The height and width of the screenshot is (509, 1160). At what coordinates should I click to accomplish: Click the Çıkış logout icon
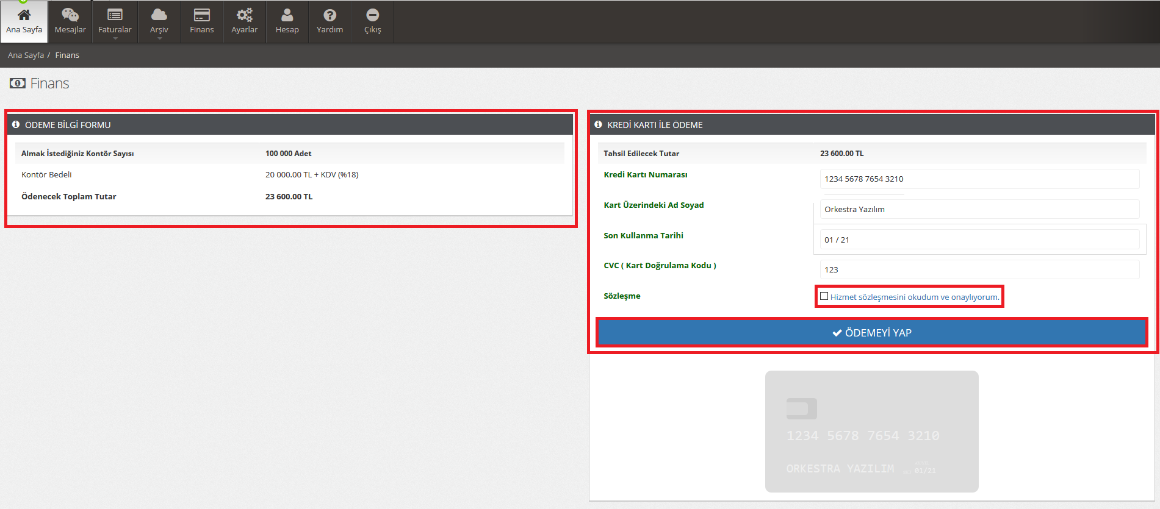pos(372,15)
